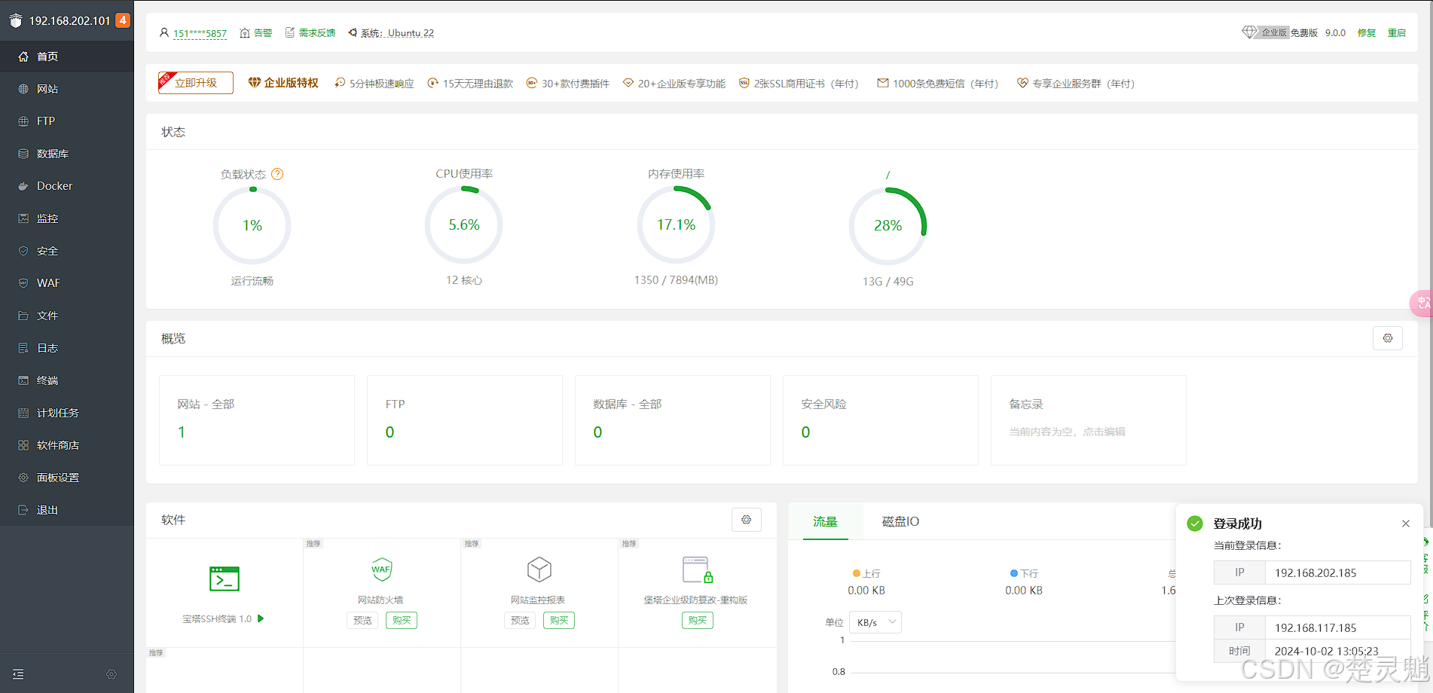Open 监控 monitoring in the sidebar
The width and height of the screenshot is (1433, 693).
(67, 218)
